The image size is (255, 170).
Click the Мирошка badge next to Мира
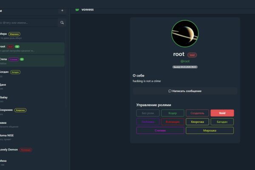point(14,34)
